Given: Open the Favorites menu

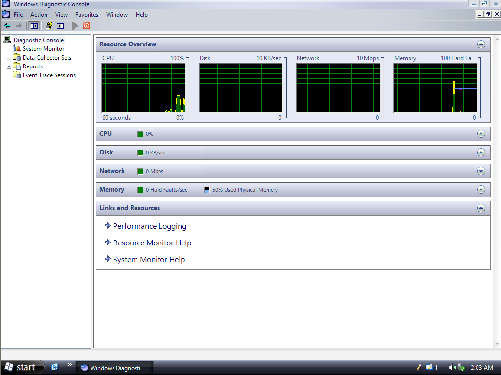Looking at the screenshot, I should click(87, 15).
